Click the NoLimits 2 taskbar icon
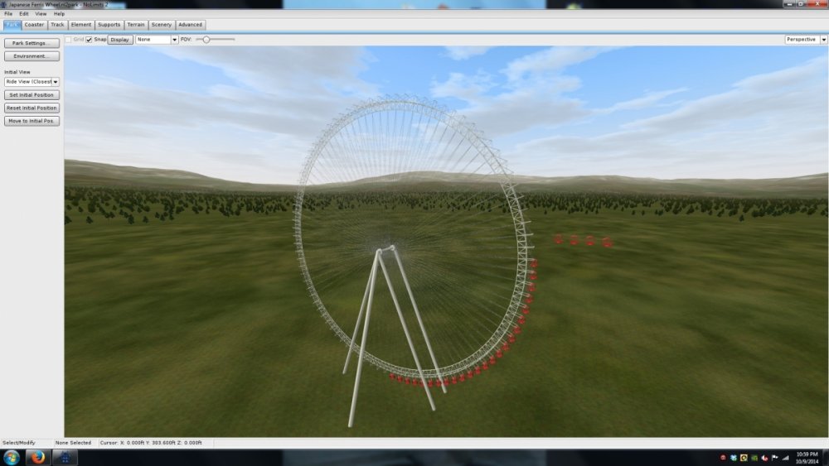 pos(65,458)
